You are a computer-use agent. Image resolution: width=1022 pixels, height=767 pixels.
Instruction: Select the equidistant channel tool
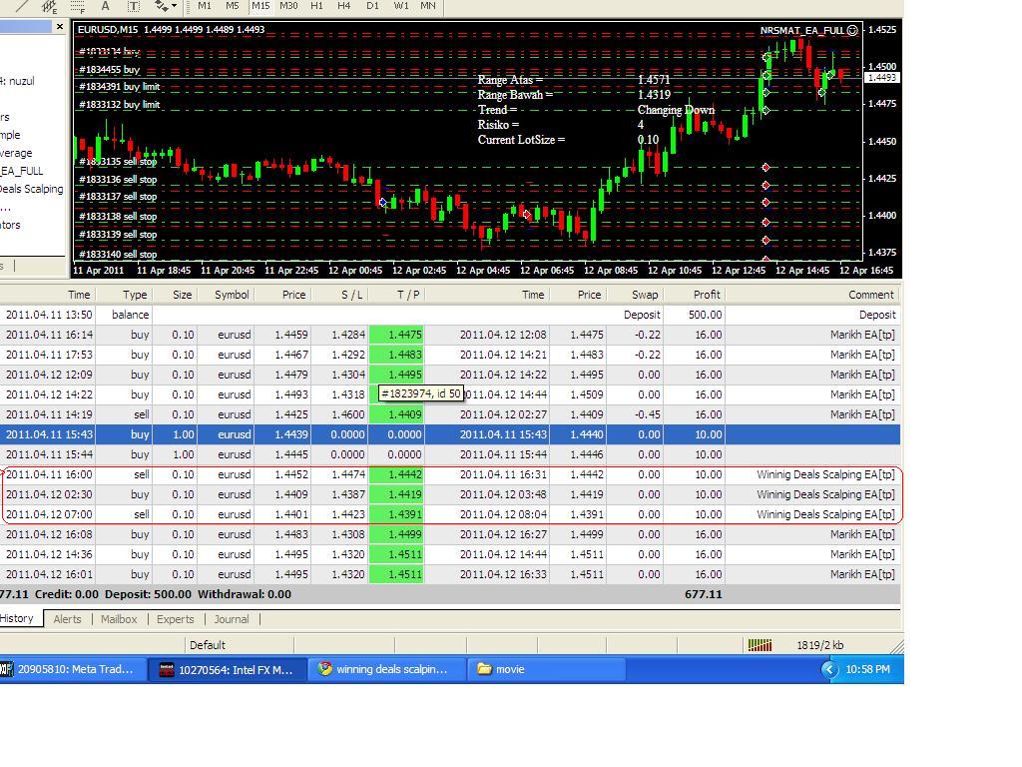[x=49, y=6]
